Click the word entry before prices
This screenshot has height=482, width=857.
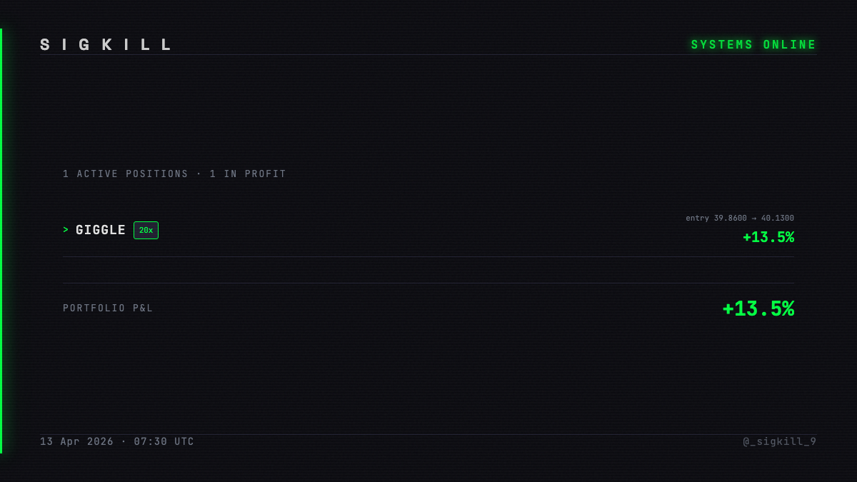[x=697, y=219]
